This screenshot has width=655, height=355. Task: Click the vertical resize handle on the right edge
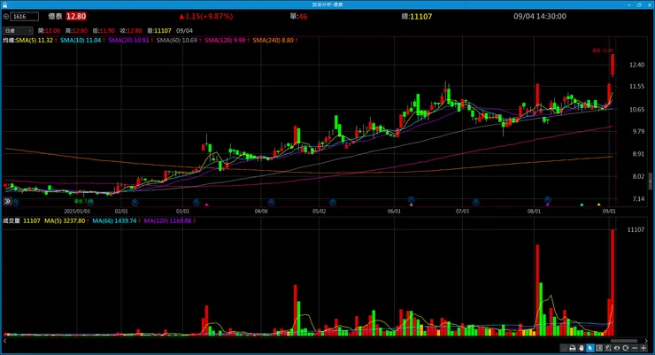click(x=651, y=181)
